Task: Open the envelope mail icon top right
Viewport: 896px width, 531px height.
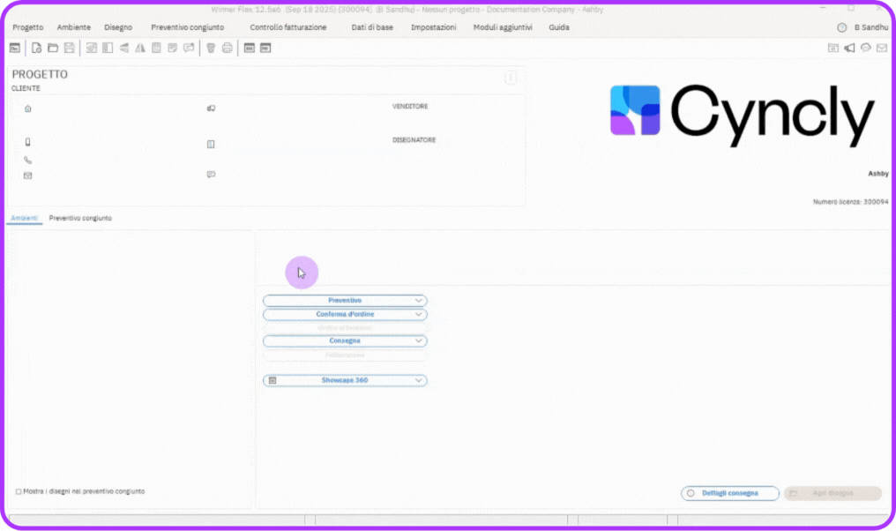Action: 881,48
